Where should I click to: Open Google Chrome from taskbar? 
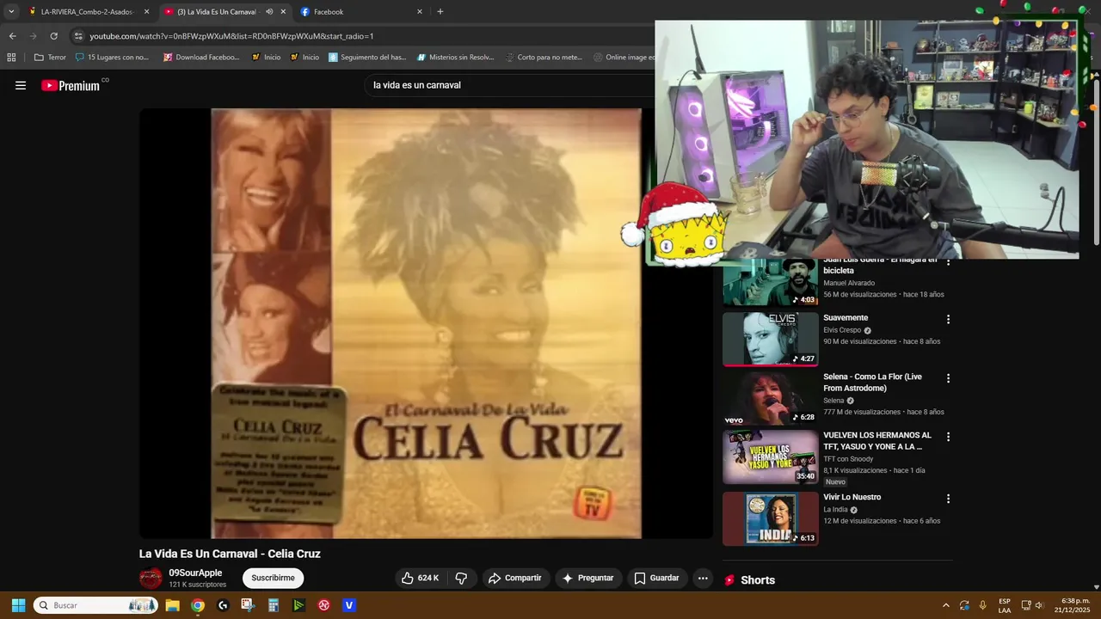(x=198, y=605)
